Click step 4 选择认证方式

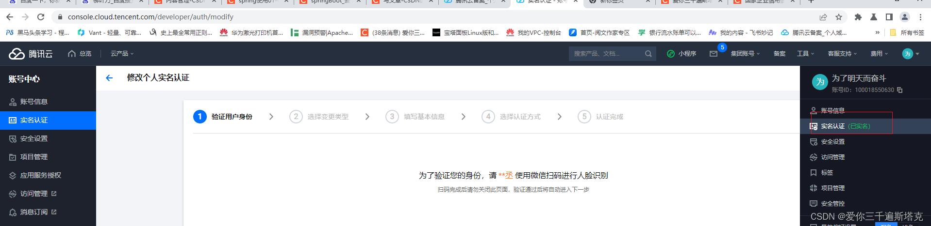[511, 117]
